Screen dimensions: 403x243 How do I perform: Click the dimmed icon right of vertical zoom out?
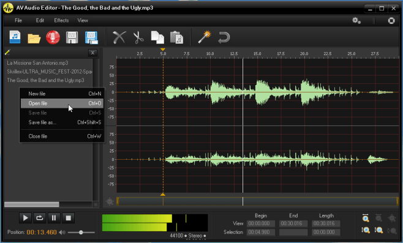click(392, 230)
